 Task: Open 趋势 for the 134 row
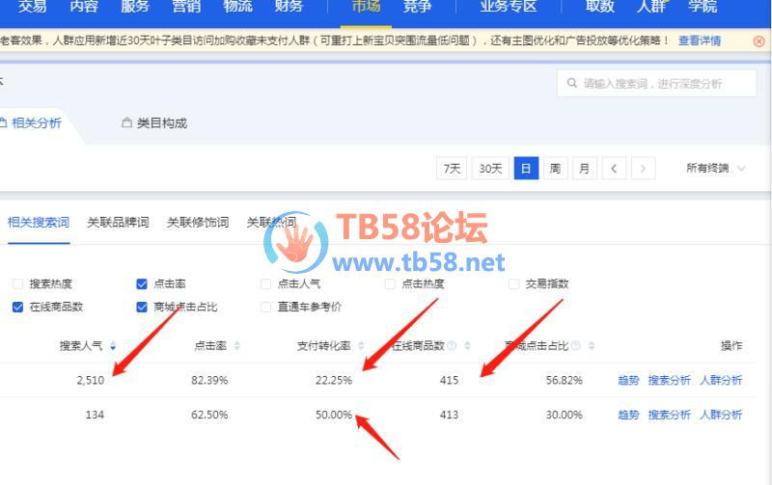pyautogui.click(x=628, y=415)
